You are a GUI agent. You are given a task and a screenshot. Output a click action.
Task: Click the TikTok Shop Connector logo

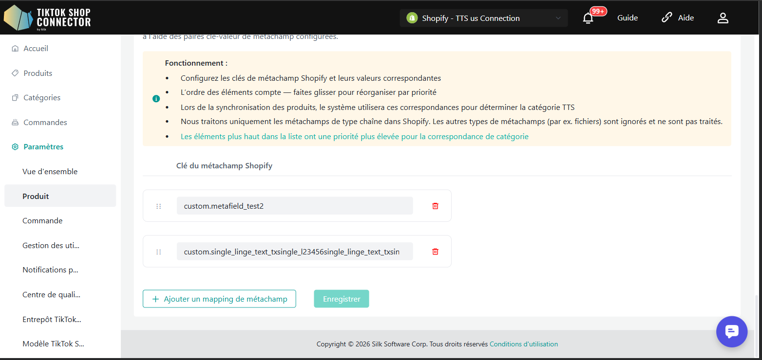point(47,18)
